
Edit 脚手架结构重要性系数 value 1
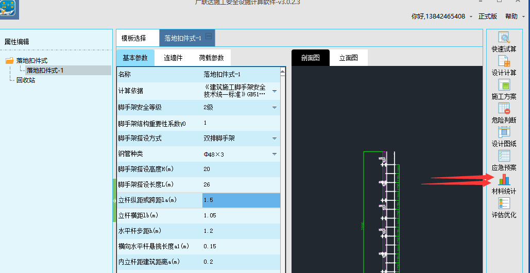click(x=241, y=123)
